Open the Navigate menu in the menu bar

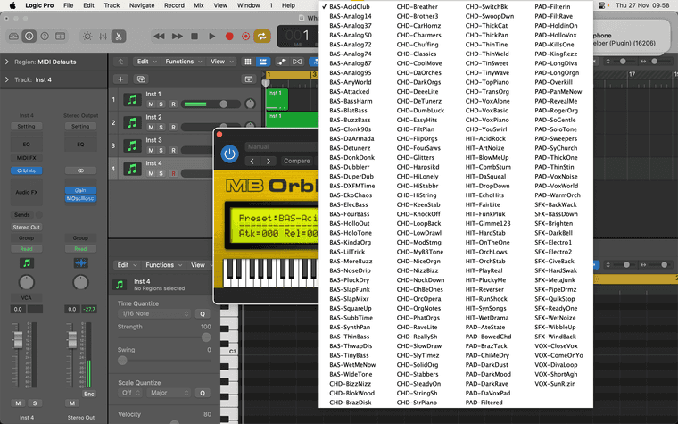(142, 5)
